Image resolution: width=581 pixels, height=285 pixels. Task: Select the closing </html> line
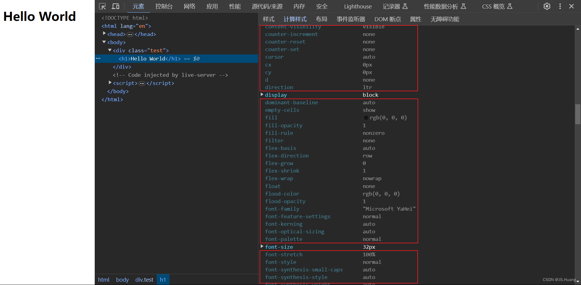(112, 99)
